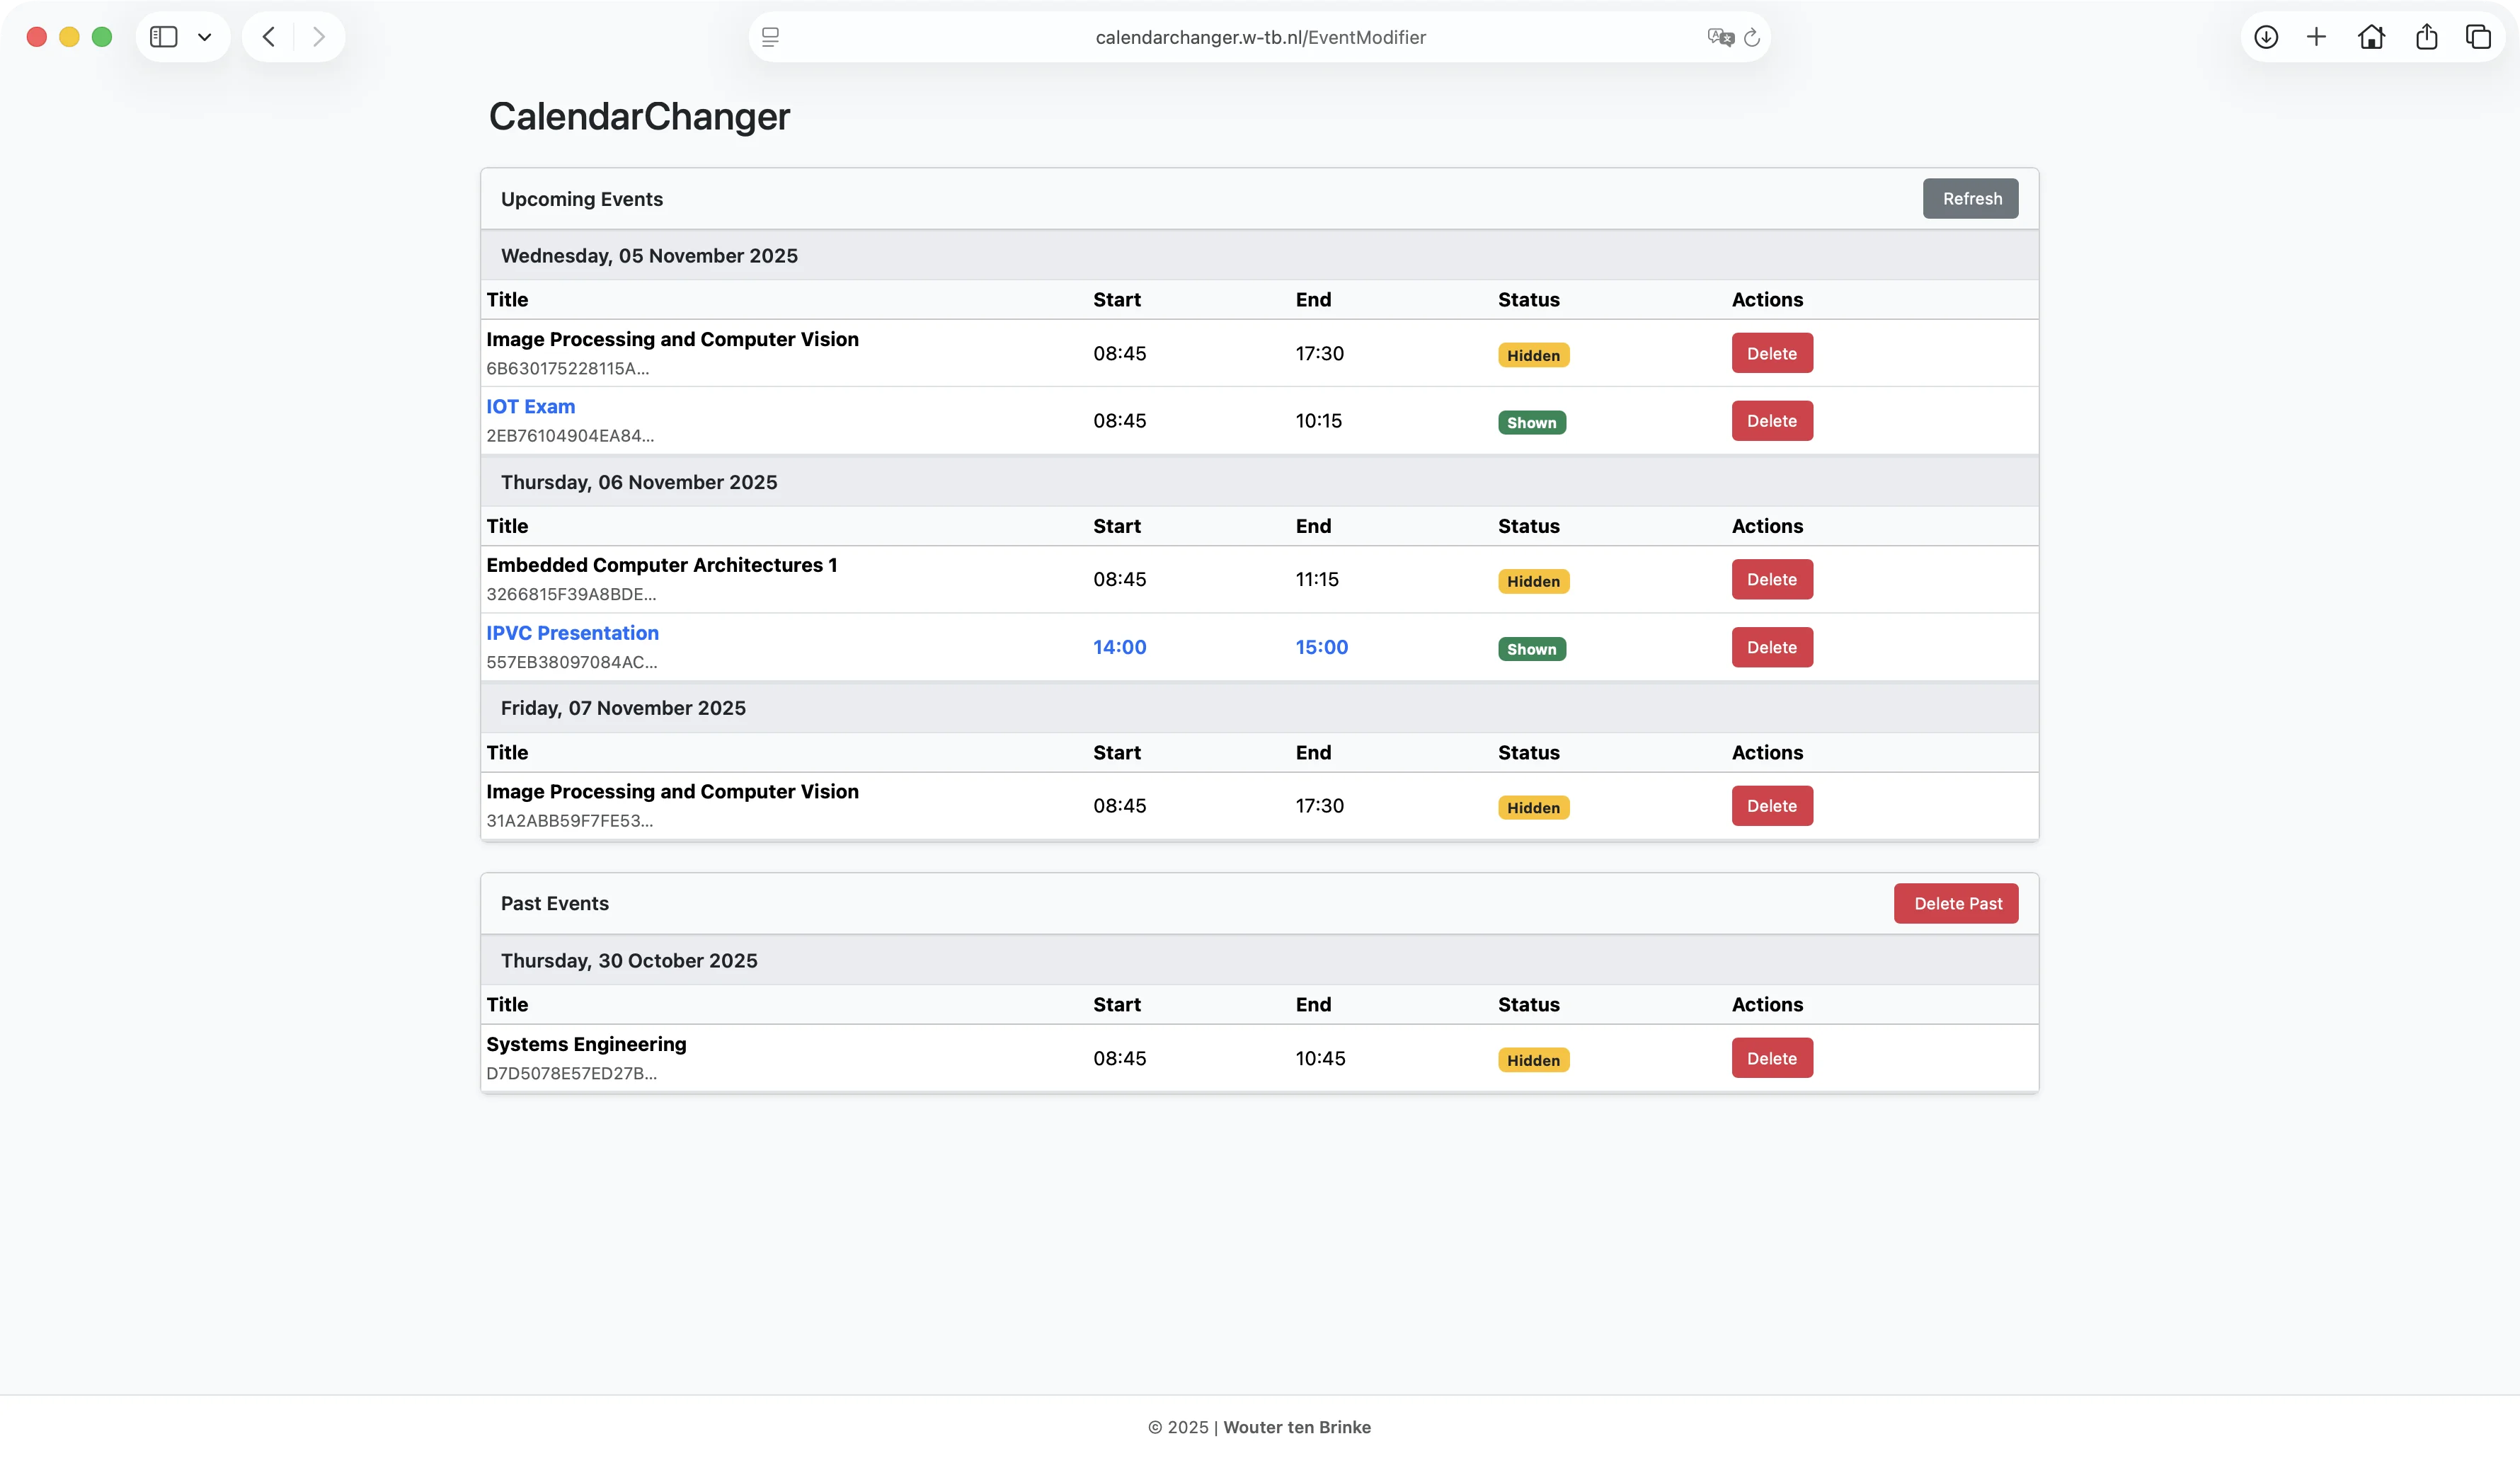Toggle the Hidden status of Embedded Computer Architectures 1

tap(1533, 581)
